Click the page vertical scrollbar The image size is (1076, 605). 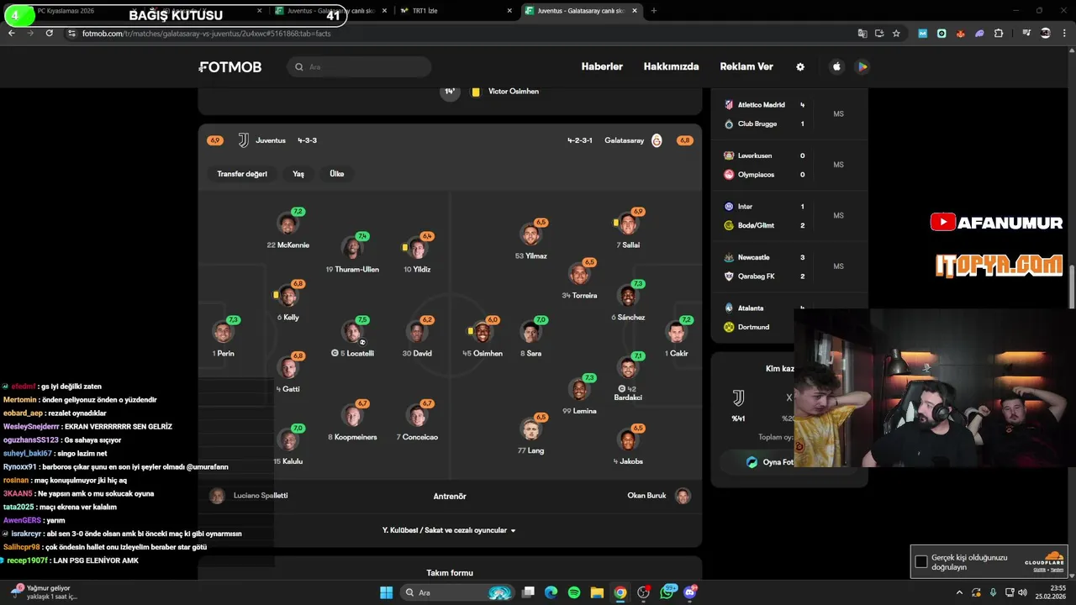(1071, 286)
